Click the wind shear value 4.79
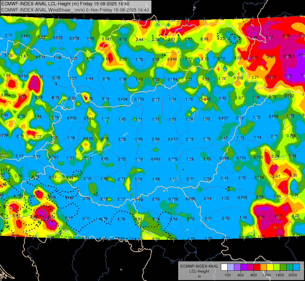Screen dimensions: 305x281 pos(103,219)
